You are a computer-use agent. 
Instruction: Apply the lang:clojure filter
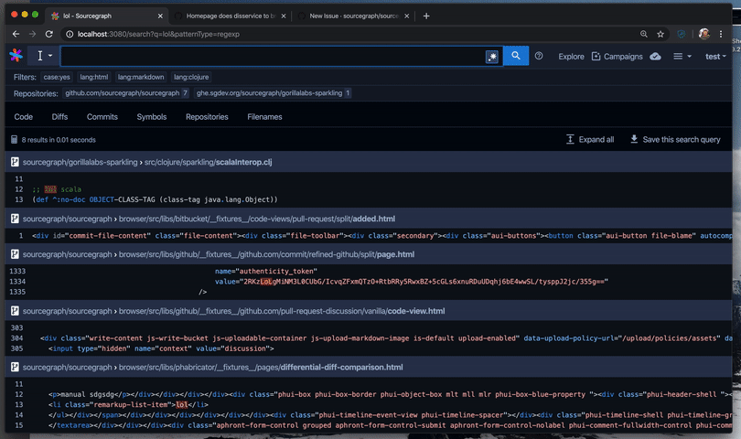pos(191,77)
